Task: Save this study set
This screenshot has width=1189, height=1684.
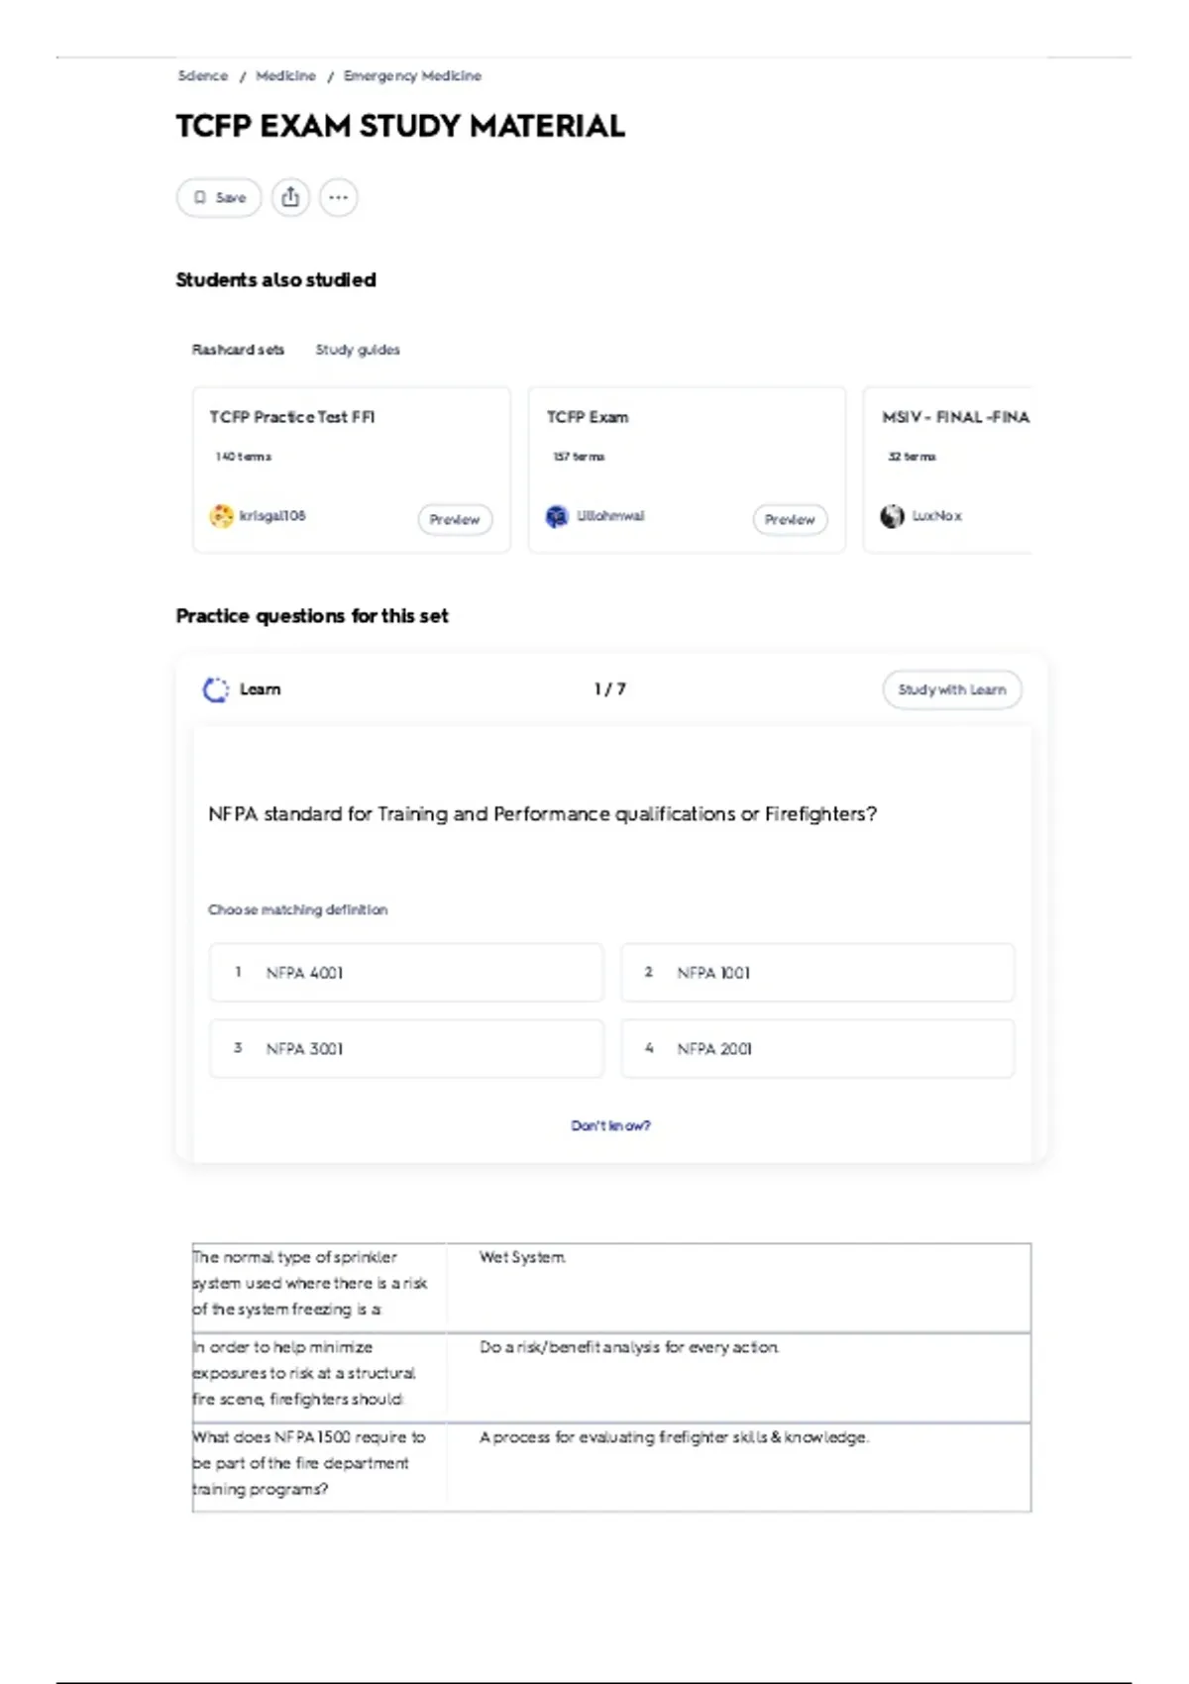Action: tap(219, 197)
